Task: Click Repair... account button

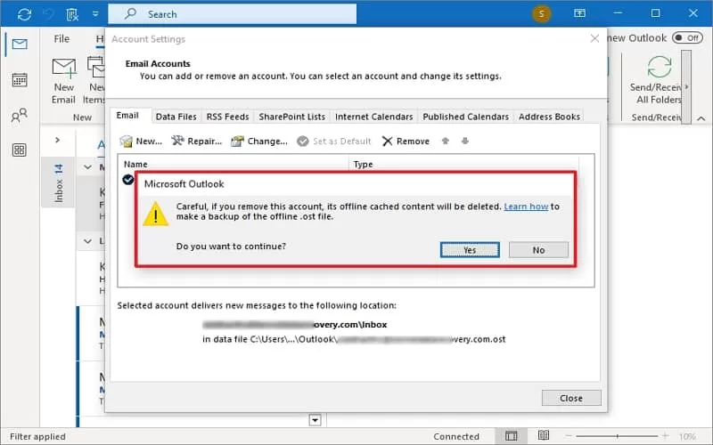Action: coord(196,142)
